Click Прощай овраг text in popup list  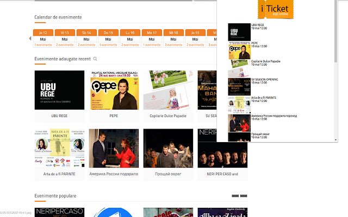(x=260, y=134)
